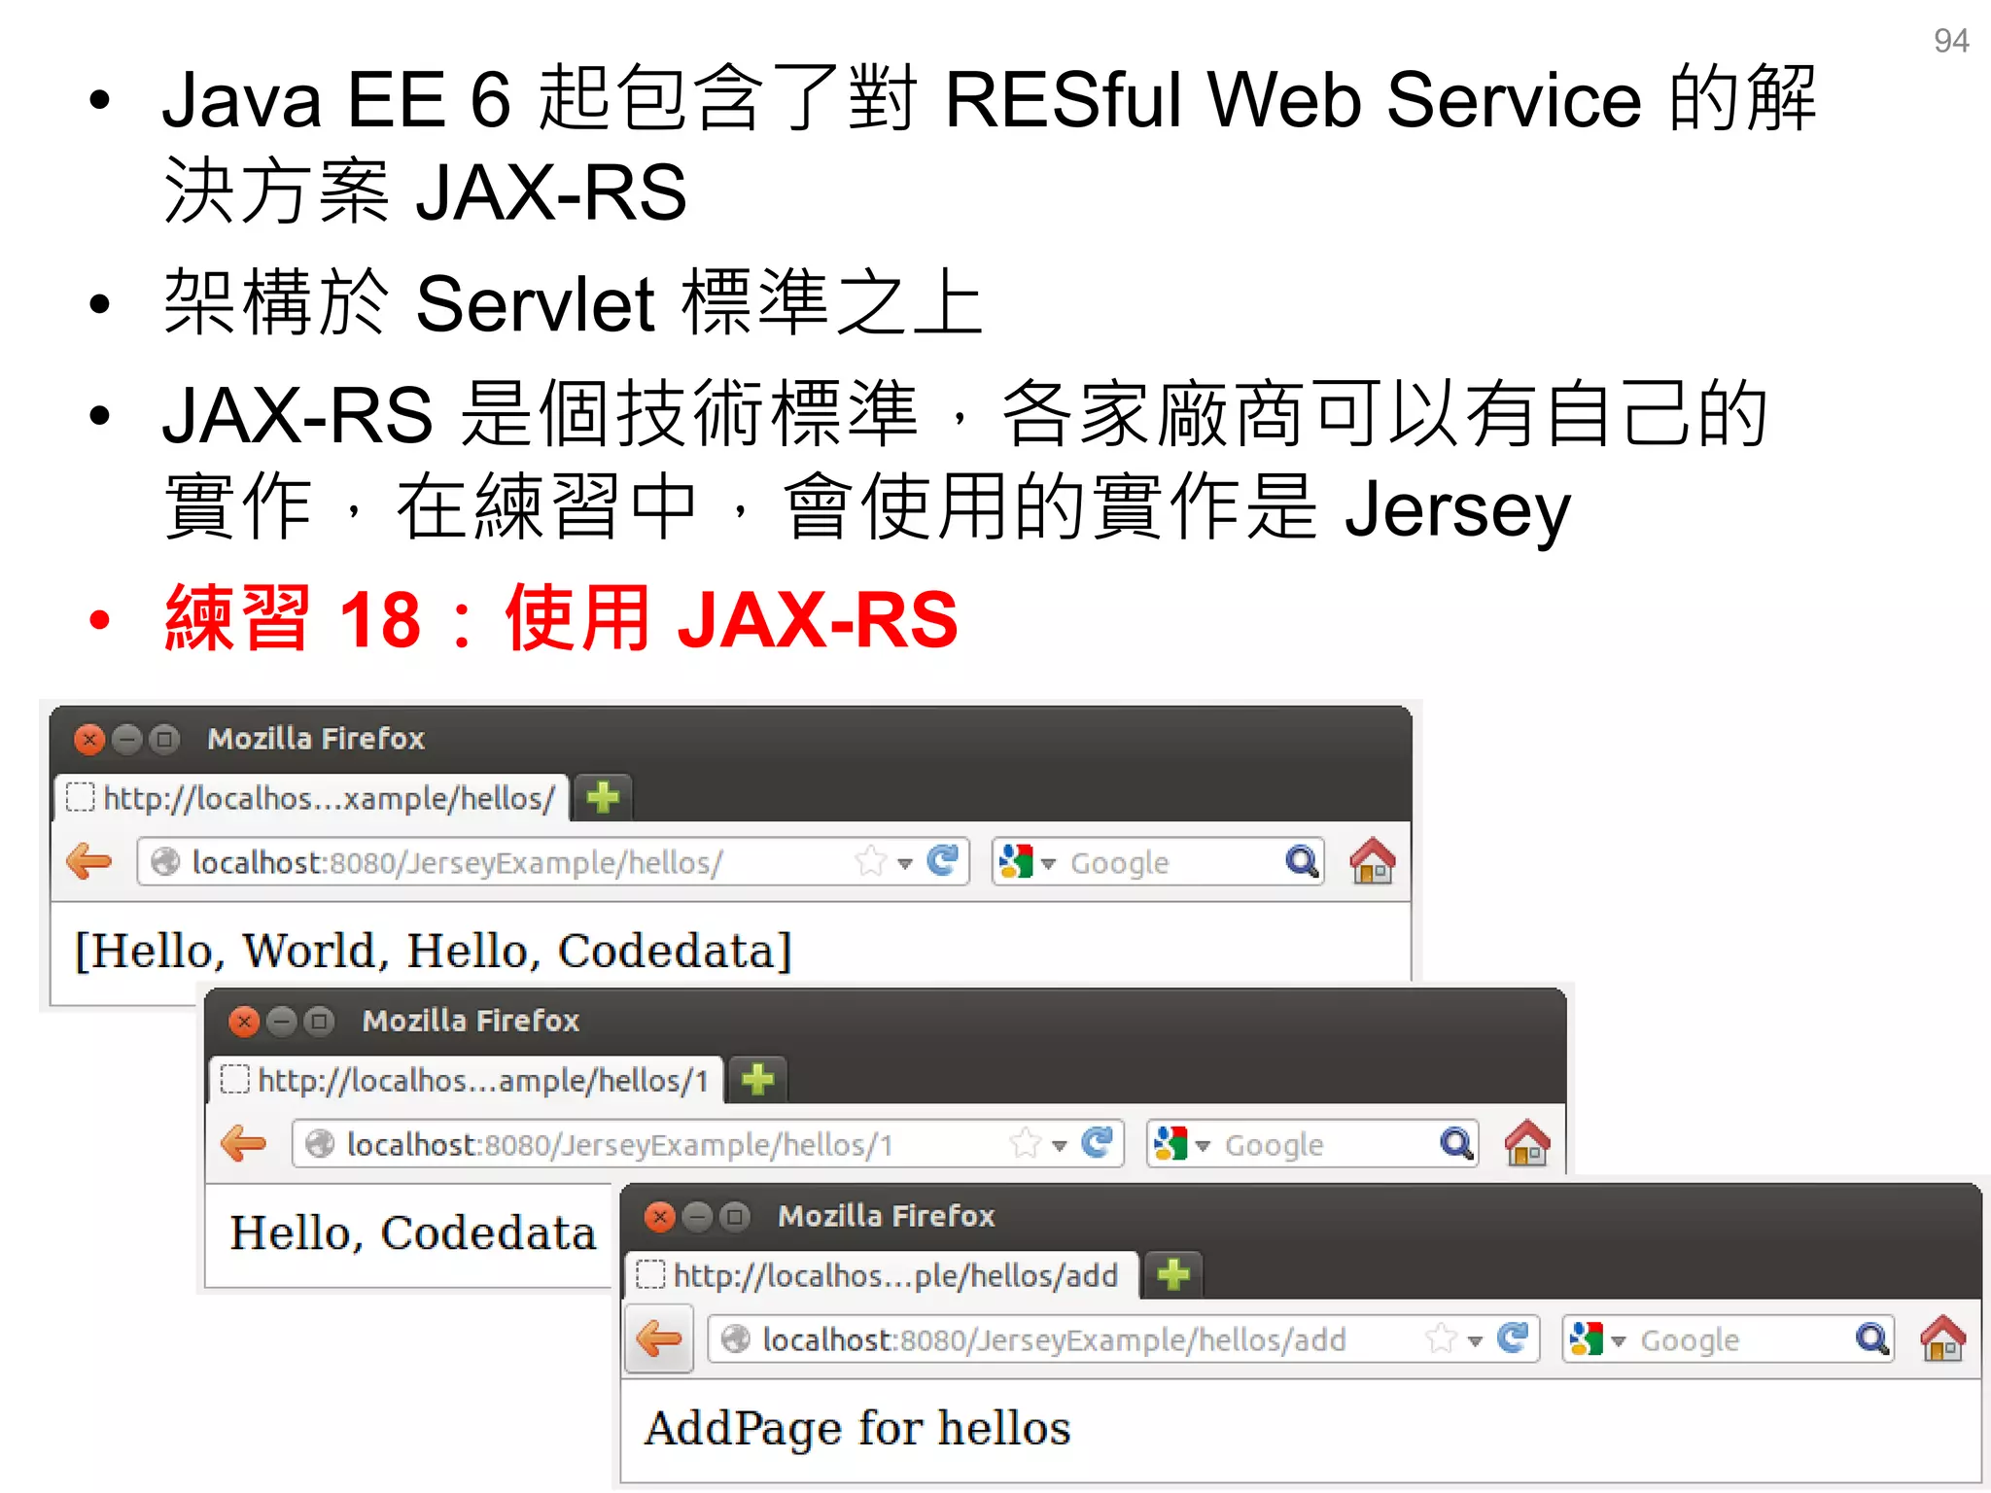Click address field showing JerseyExample/hellos/
The height and width of the screenshot is (1493, 1991).
(552, 862)
